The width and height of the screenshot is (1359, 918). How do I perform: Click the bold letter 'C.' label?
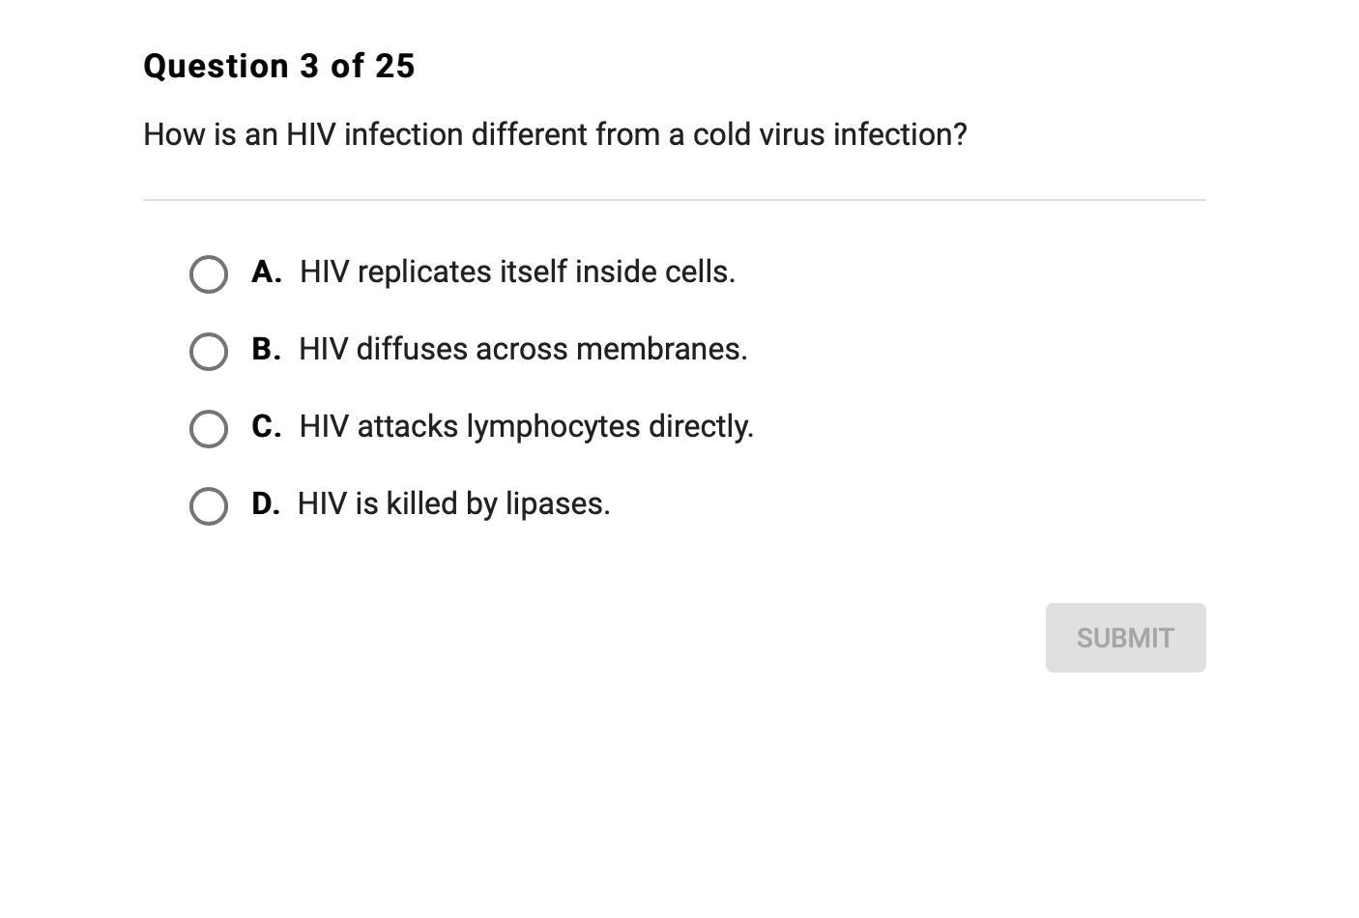tap(266, 427)
